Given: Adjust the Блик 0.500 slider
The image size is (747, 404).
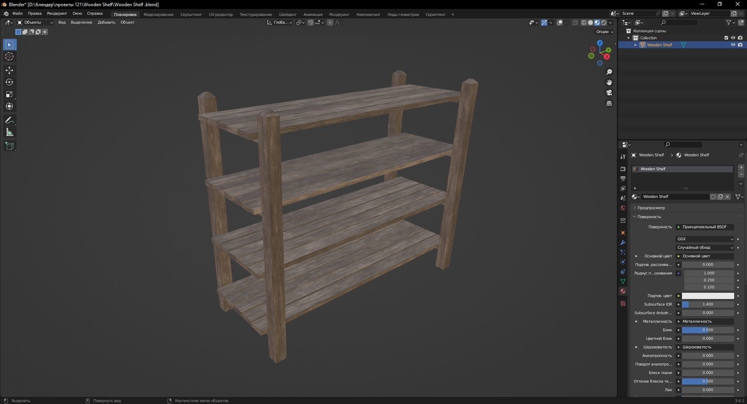Looking at the screenshot, I should point(708,330).
